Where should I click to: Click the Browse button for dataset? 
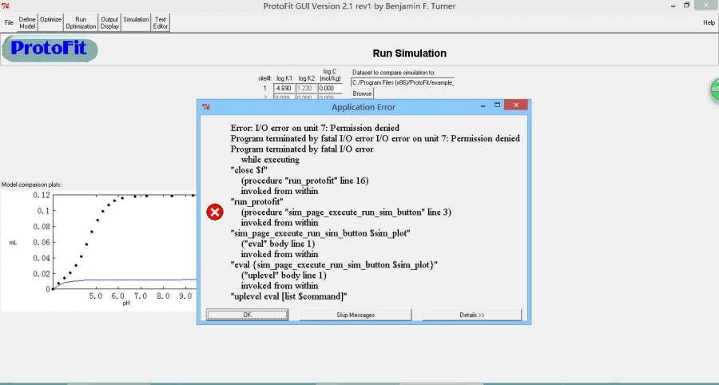point(362,93)
